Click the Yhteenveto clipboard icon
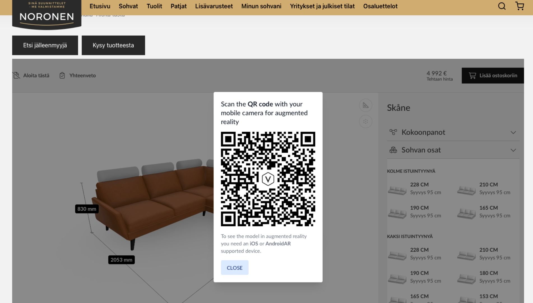This screenshot has width=533, height=303. (62, 75)
